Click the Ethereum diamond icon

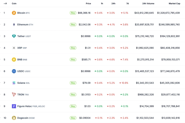[x=14, y=25]
